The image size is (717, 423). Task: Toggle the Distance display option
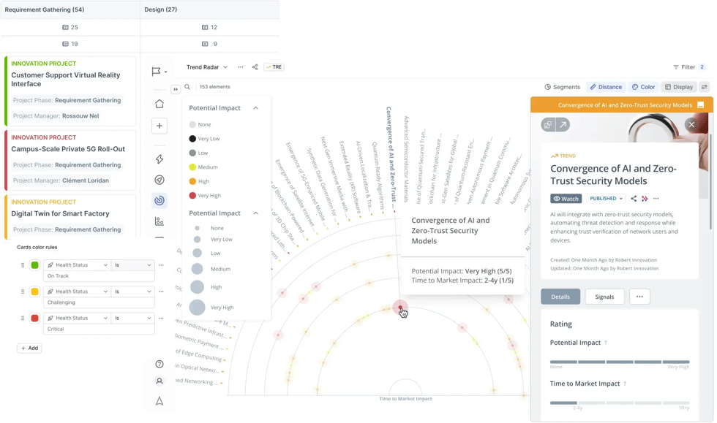(x=605, y=87)
